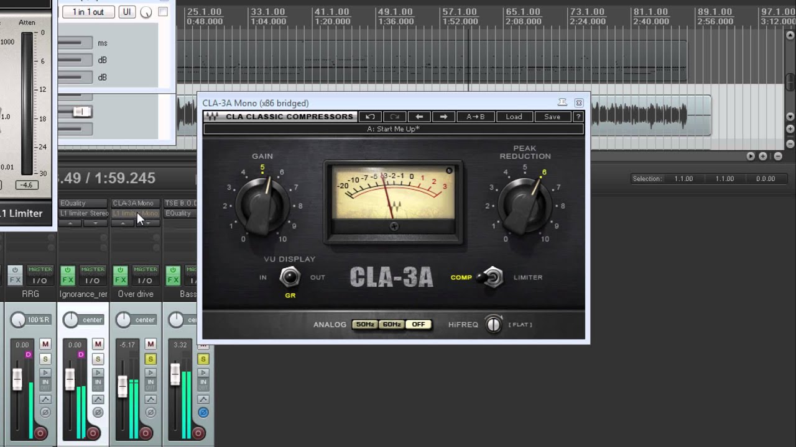Click the PEAK REDUCTION knob
796x447 pixels.
(x=524, y=205)
